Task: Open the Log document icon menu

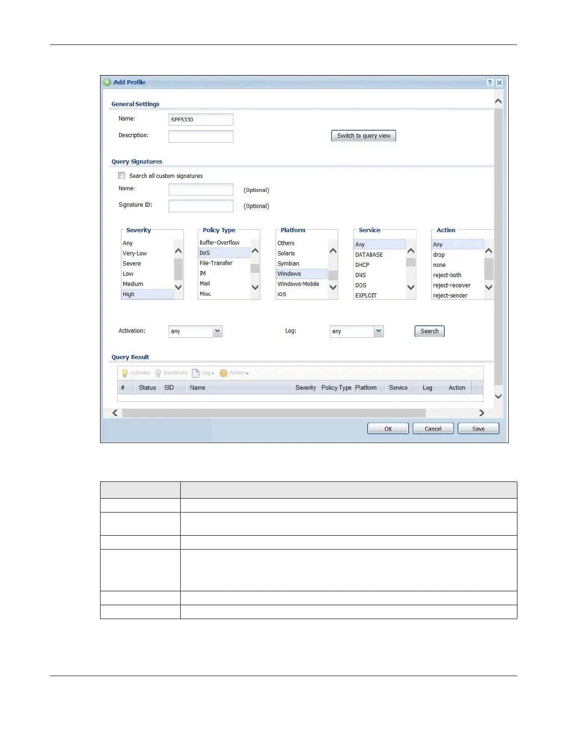Action: coord(195,373)
